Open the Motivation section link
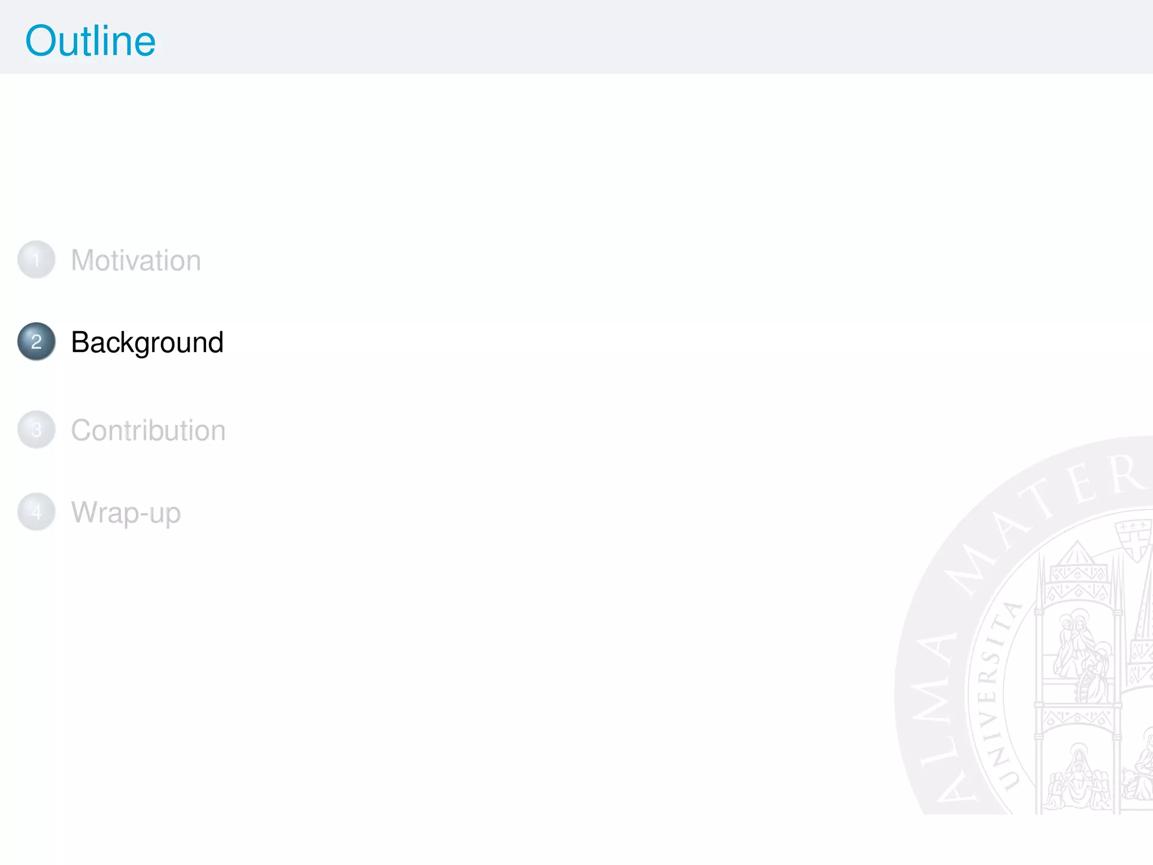 [x=136, y=260]
